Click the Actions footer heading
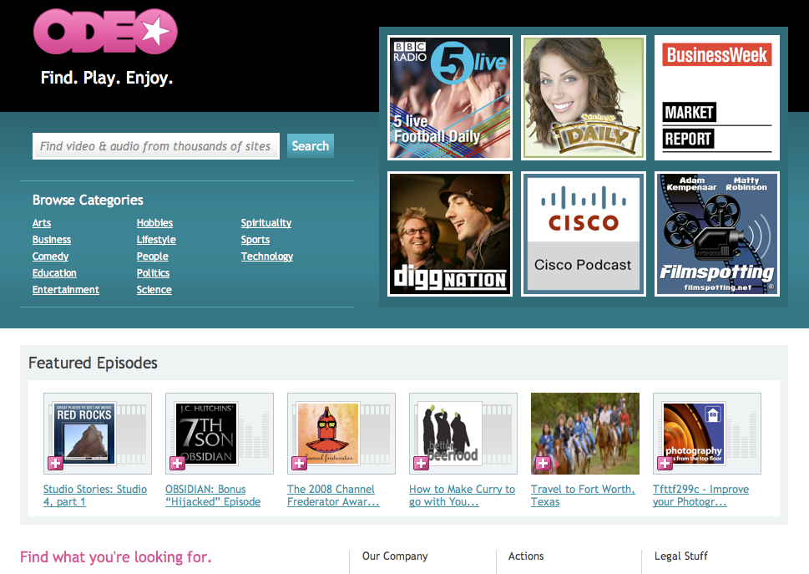Image resolution: width=809 pixels, height=574 pixels. (x=526, y=556)
